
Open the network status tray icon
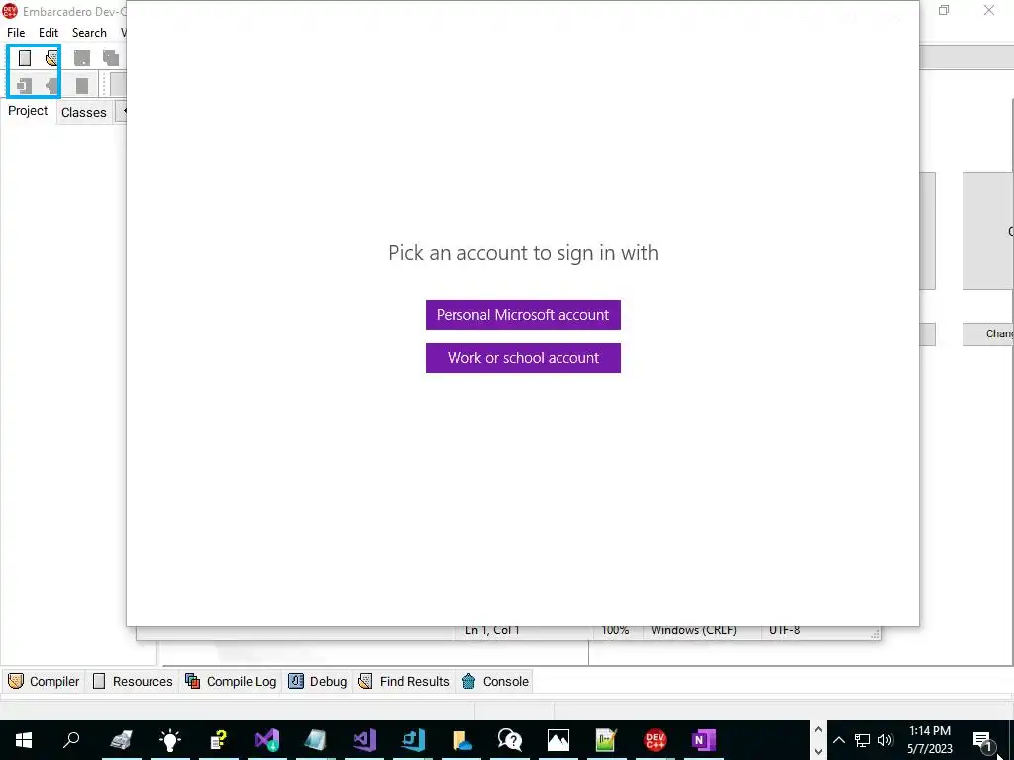(862, 740)
